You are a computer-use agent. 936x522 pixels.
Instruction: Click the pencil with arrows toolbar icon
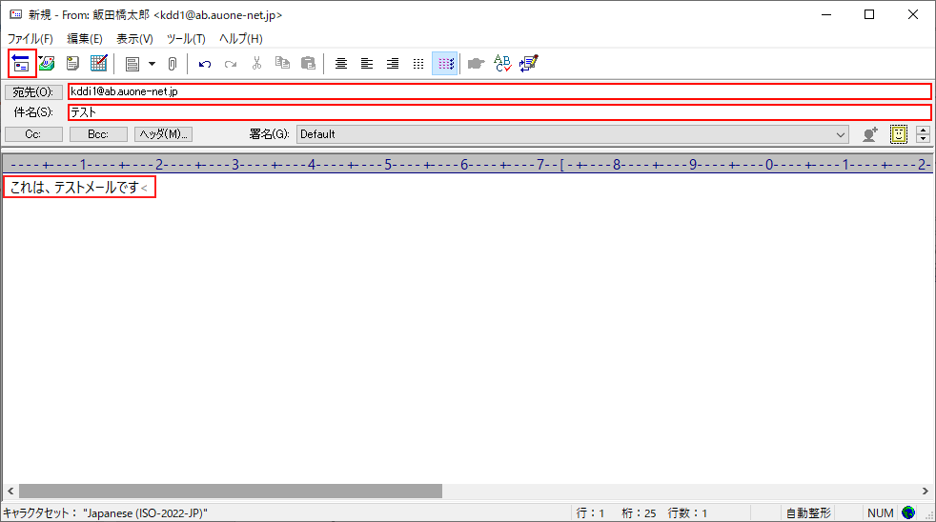coord(528,63)
